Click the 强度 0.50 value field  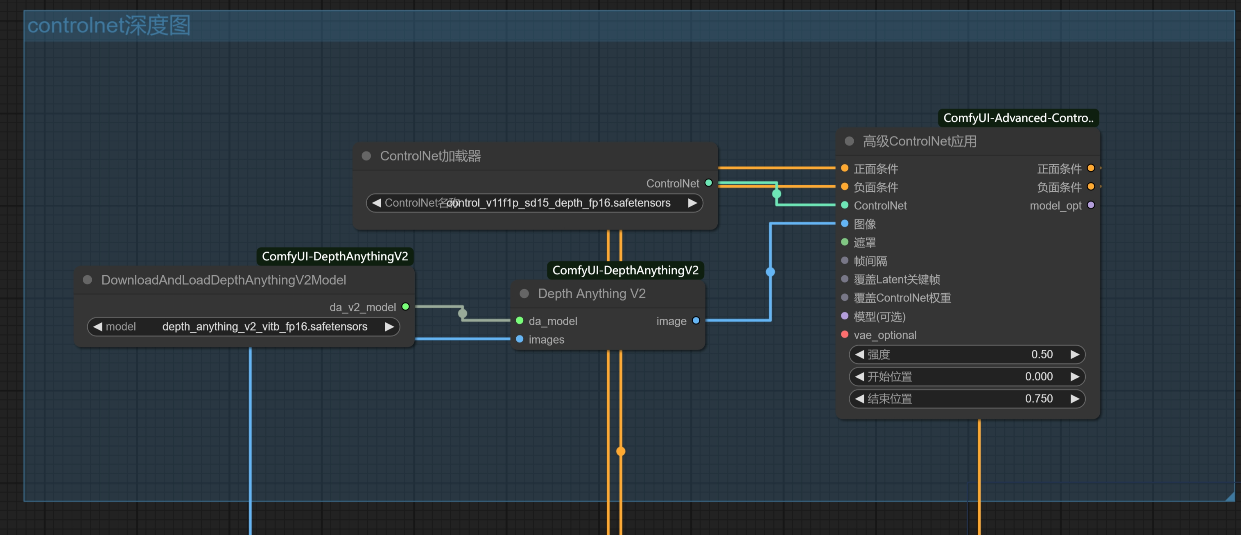(967, 354)
